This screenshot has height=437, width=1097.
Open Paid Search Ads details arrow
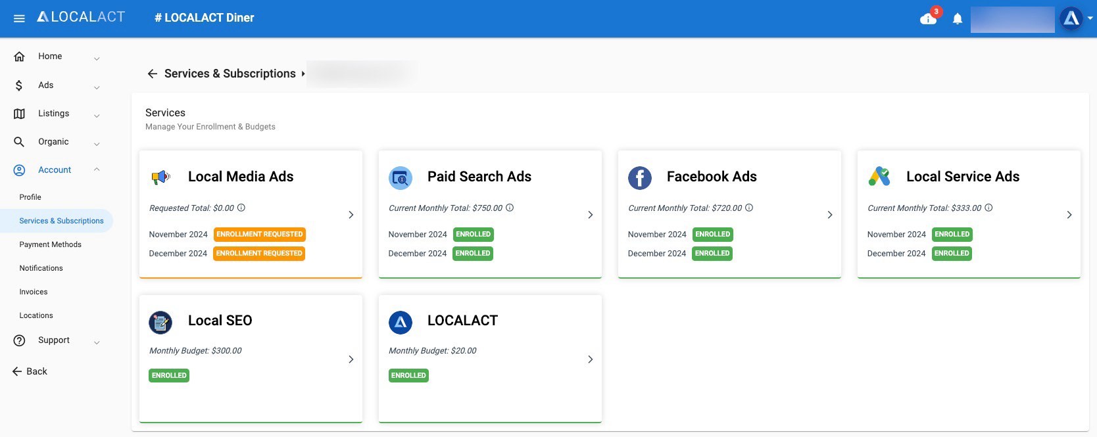coord(591,215)
